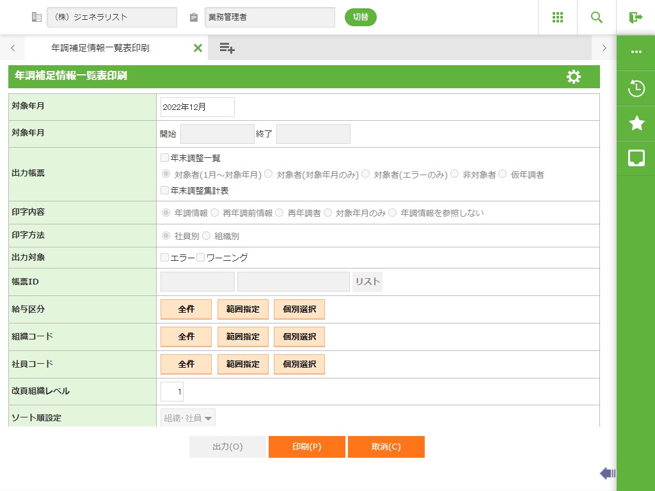This screenshot has height=491, width=655.
Task: Enable the 年末調整一覧 checkbox
Action: 165,158
